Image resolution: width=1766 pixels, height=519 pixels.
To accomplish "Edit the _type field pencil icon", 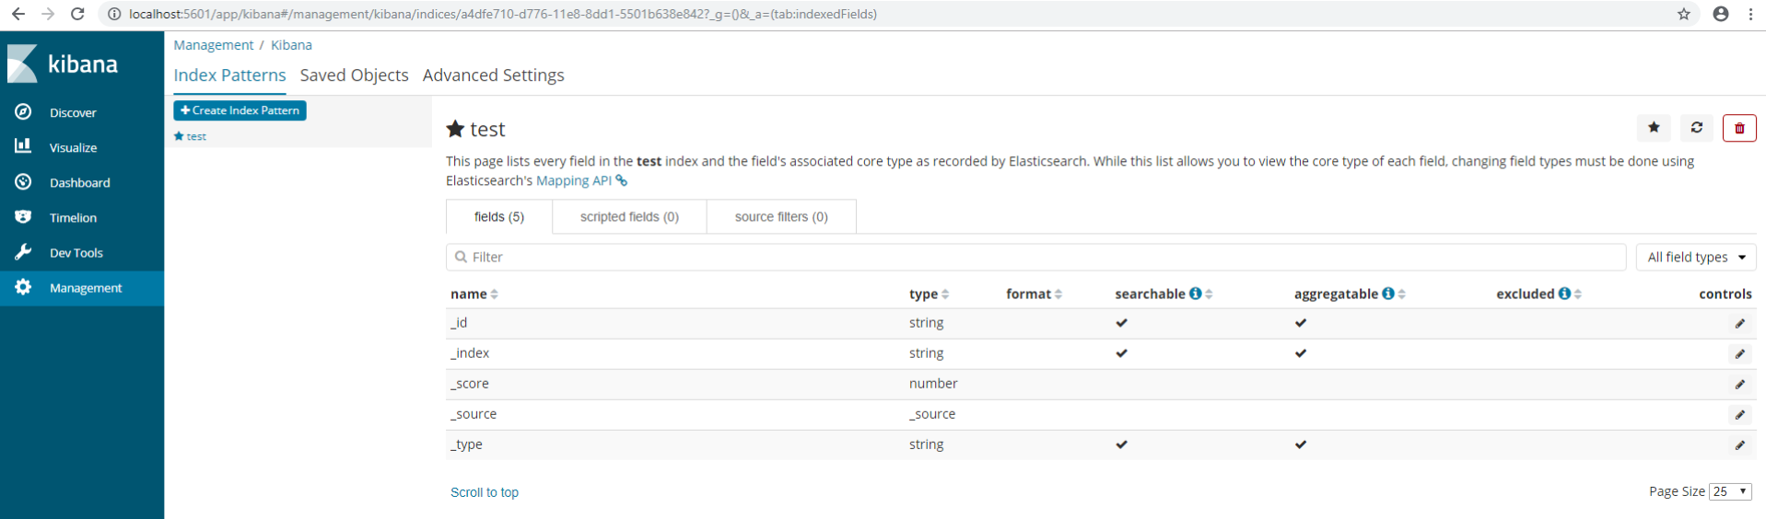I will tap(1739, 445).
